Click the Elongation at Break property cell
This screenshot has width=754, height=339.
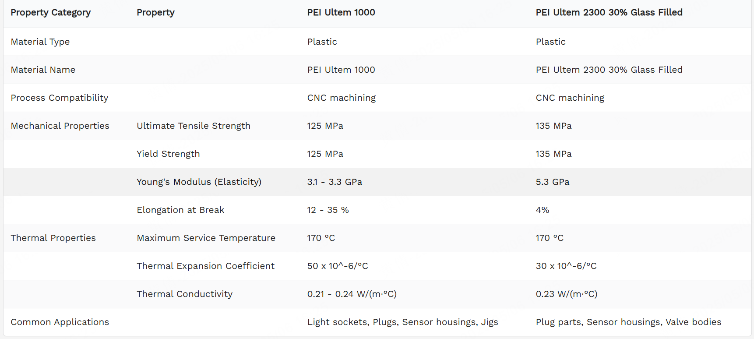pos(180,210)
